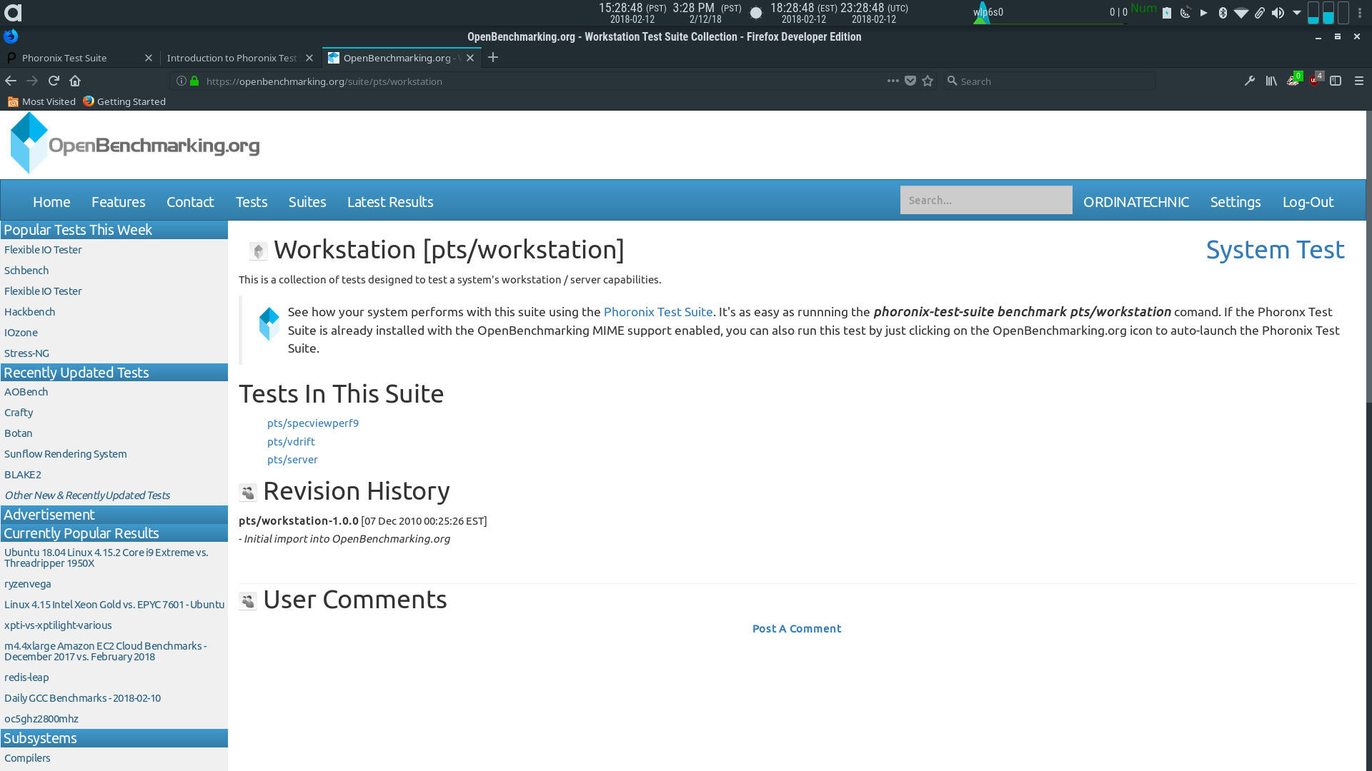Focus the site Search... field

[986, 200]
